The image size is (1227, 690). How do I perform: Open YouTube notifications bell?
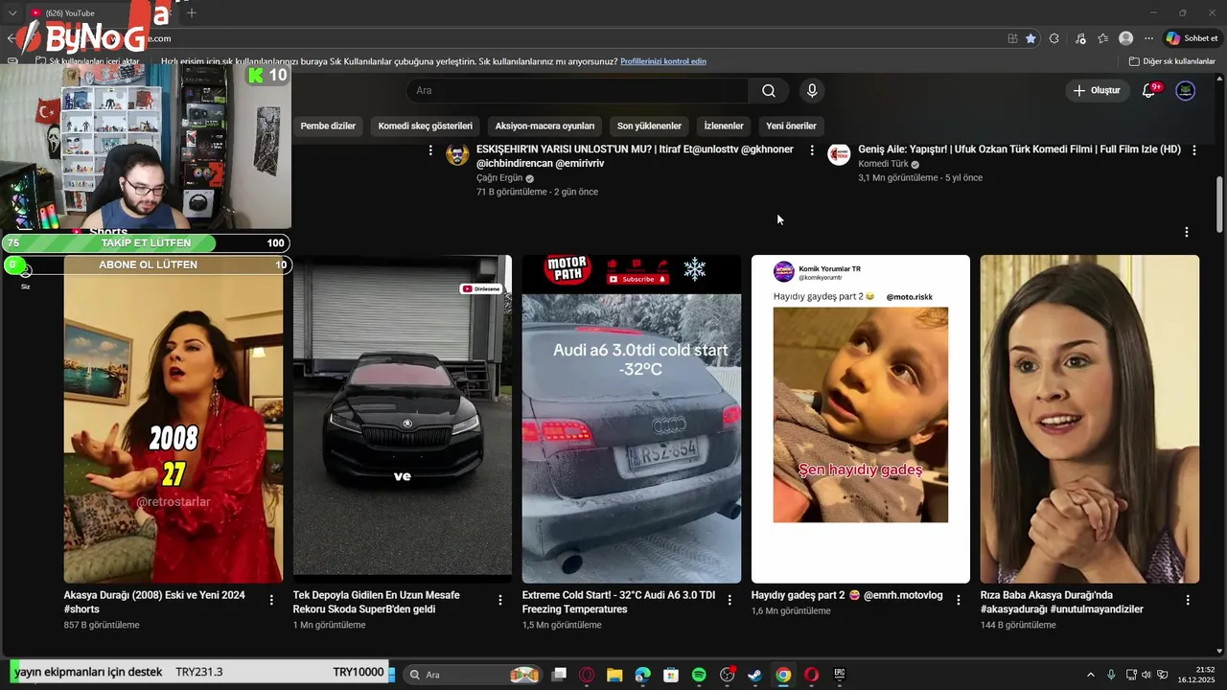point(1149,90)
